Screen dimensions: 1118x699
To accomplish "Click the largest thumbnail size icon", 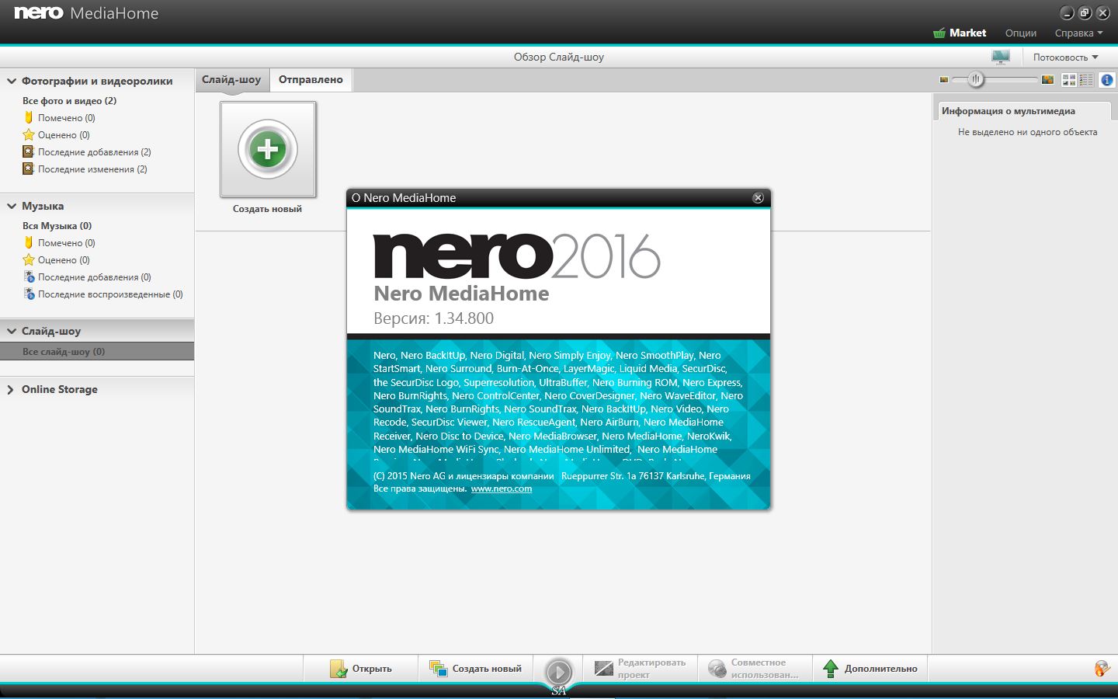I will (1047, 79).
